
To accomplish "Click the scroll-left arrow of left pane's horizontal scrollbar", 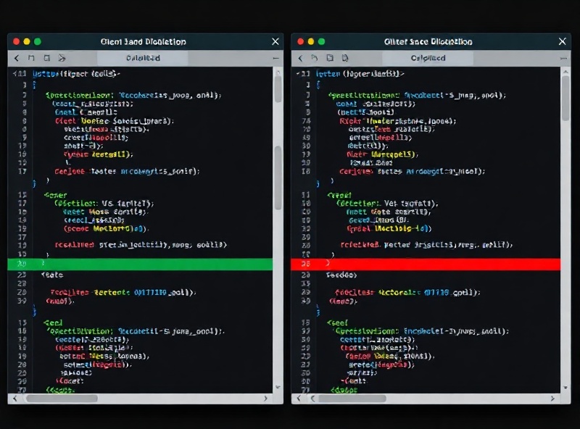I will [14, 399].
